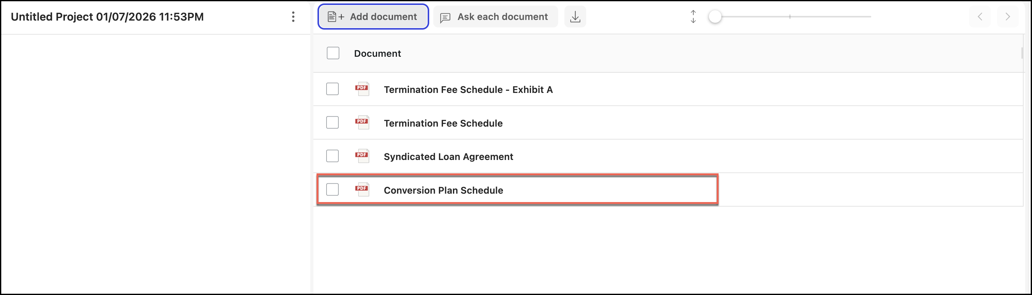
Task: Click the download icon in toolbar
Action: pos(575,17)
